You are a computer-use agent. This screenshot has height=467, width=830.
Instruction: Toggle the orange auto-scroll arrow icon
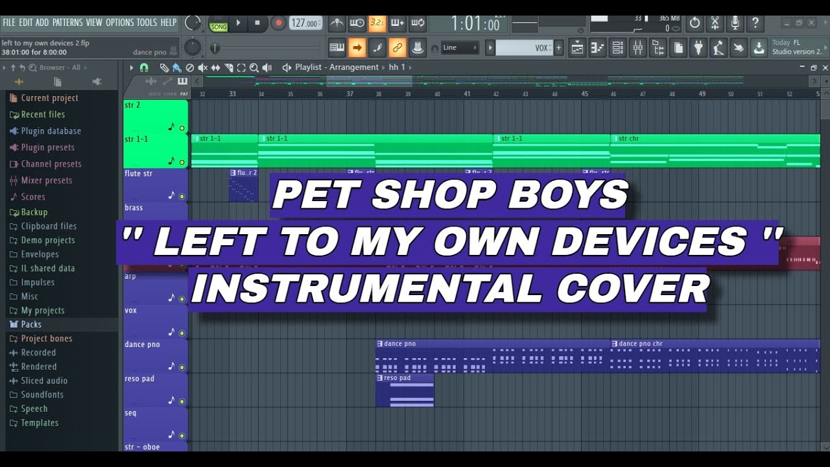357,47
